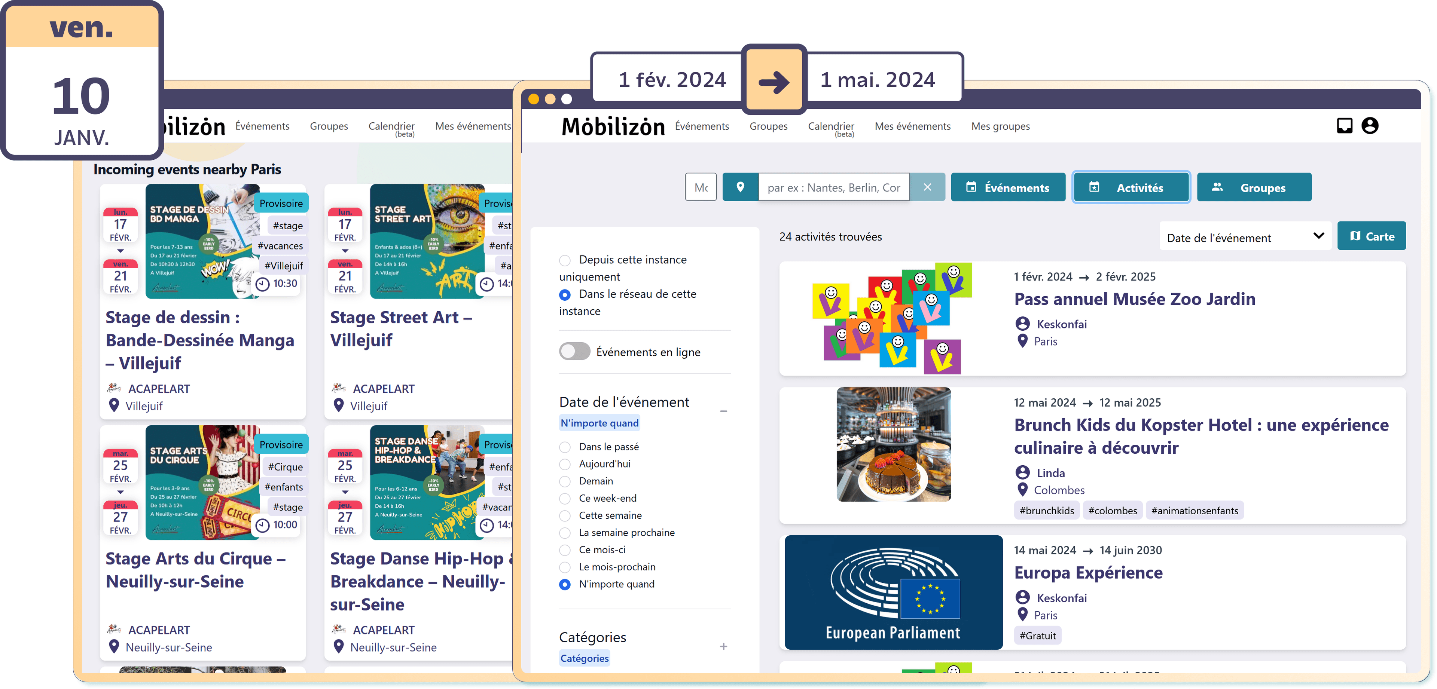
Task: Click the location search input field
Action: (x=833, y=188)
